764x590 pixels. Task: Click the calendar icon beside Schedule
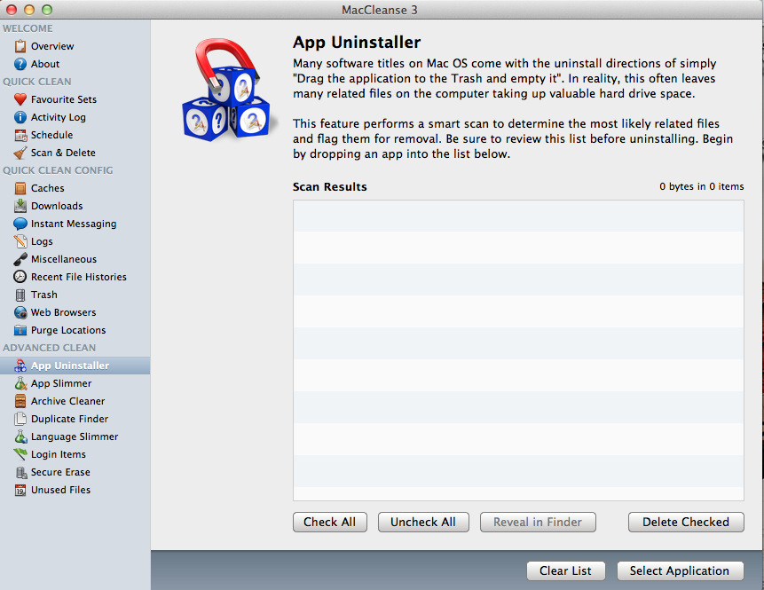point(20,135)
